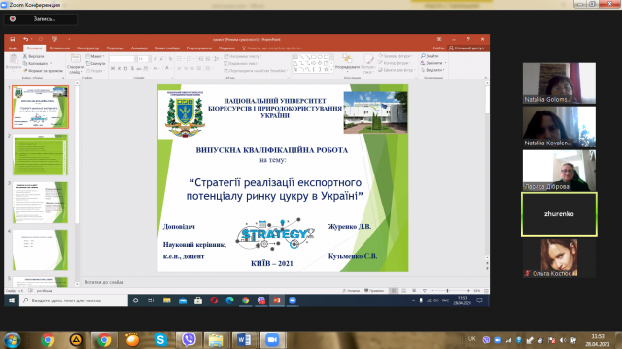This screenshot has height=349, width=622.
Task: Click the Zoom icon in the taskbar
Action: (x=272, y=339)
